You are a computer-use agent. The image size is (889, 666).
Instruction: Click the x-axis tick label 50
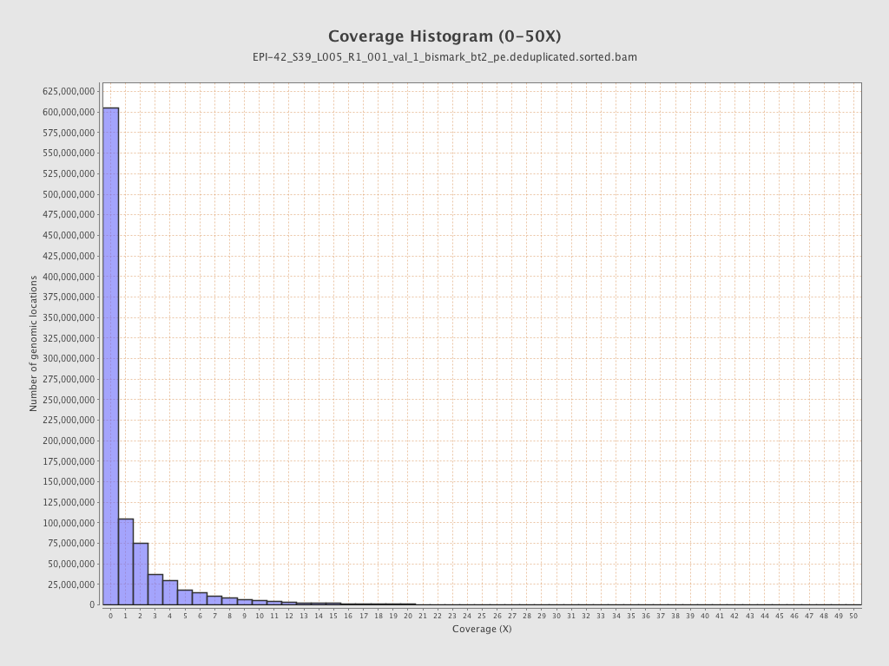tap(853, 617)
